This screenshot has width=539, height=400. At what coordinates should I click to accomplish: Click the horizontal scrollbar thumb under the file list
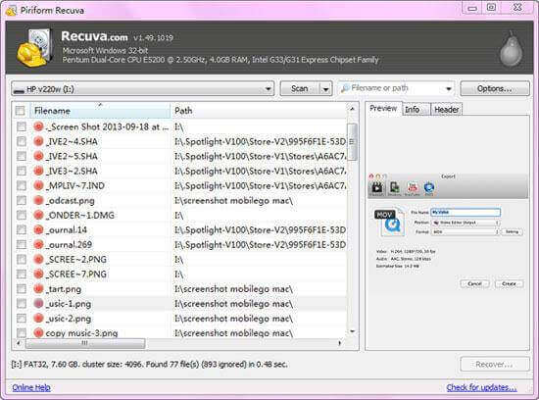tap(85, 343)
